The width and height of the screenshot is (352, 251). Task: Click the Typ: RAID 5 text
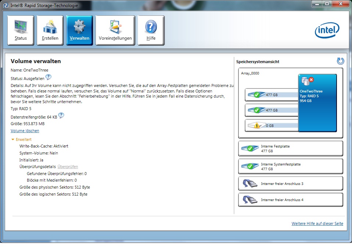(21, 109)
